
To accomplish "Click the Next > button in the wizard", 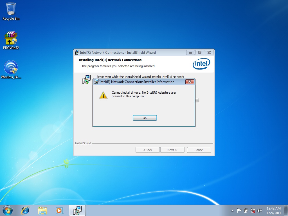I will pyautogui.click(x=172, y=150).
